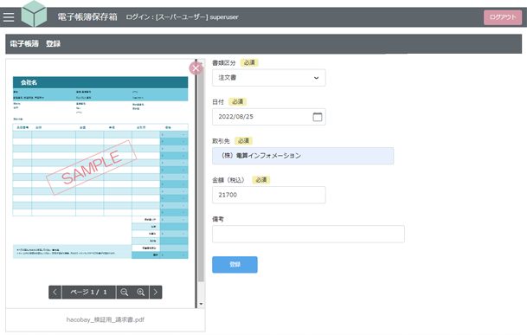Click the 取引先 field with 電算インフォメーション
This screenshot has width=527, height=335.
click(x=303, y=156)
